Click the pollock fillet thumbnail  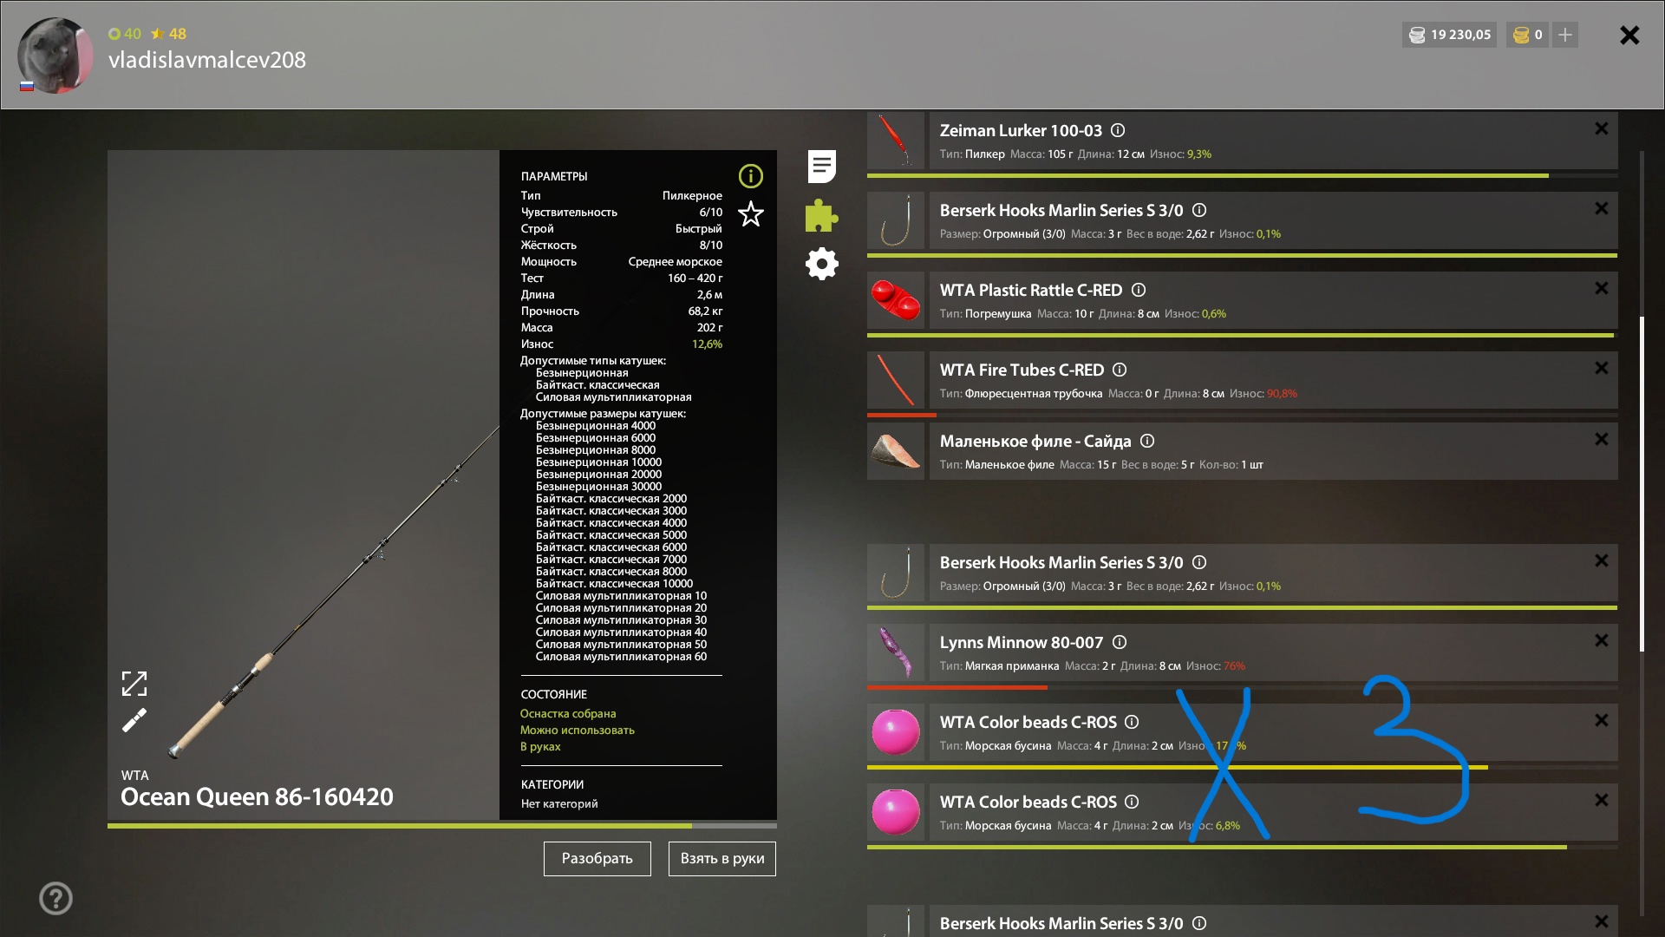click(896, 451)
